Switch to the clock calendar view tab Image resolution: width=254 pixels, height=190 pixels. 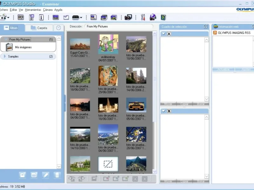click(58, 28)
